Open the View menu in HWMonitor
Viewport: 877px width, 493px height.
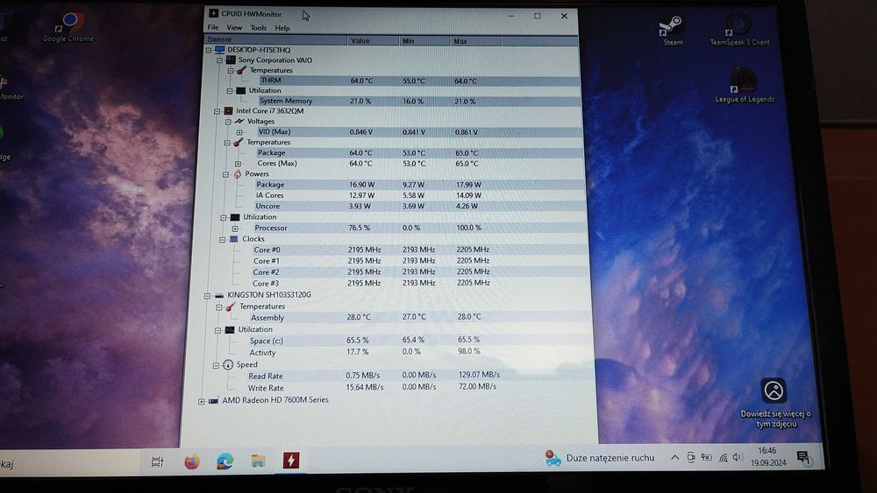click(x=234, y=27)
